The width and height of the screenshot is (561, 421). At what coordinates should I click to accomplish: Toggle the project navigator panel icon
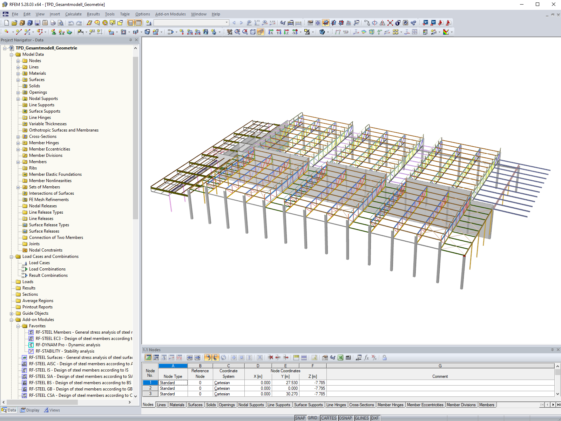tap(131, 23)
